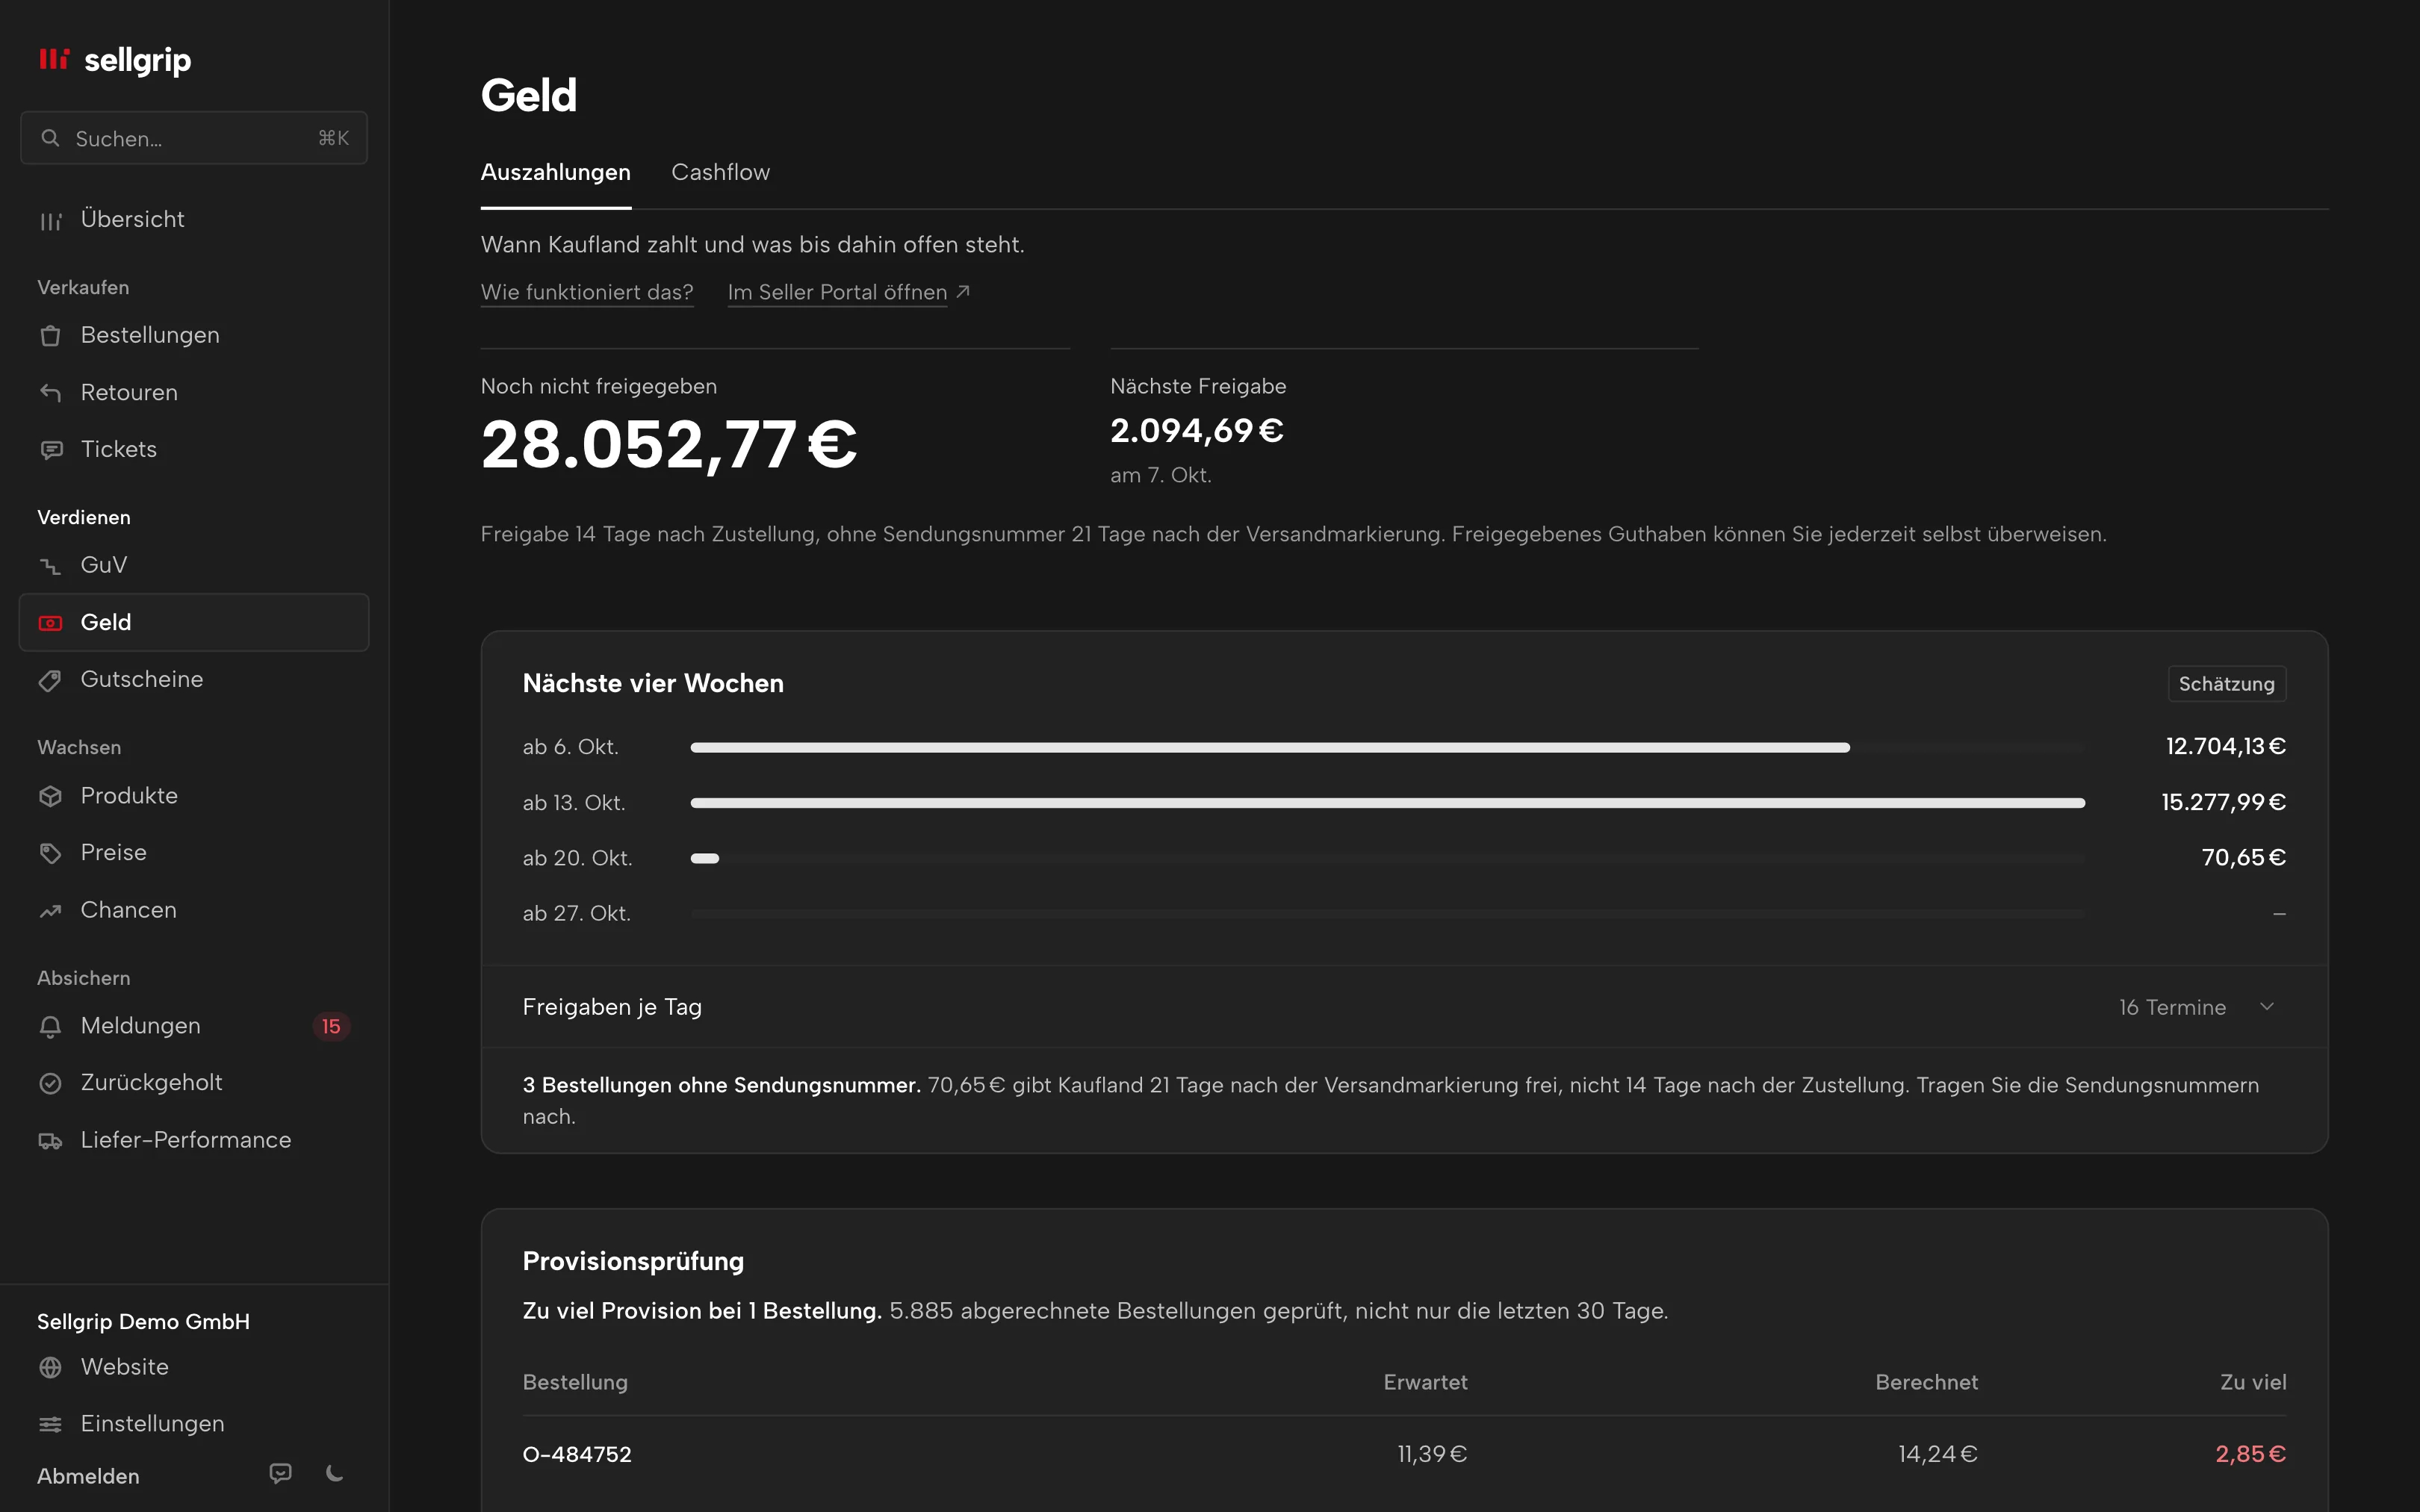Click the 2,85 € overcharge value

tap(2250, 1454)
